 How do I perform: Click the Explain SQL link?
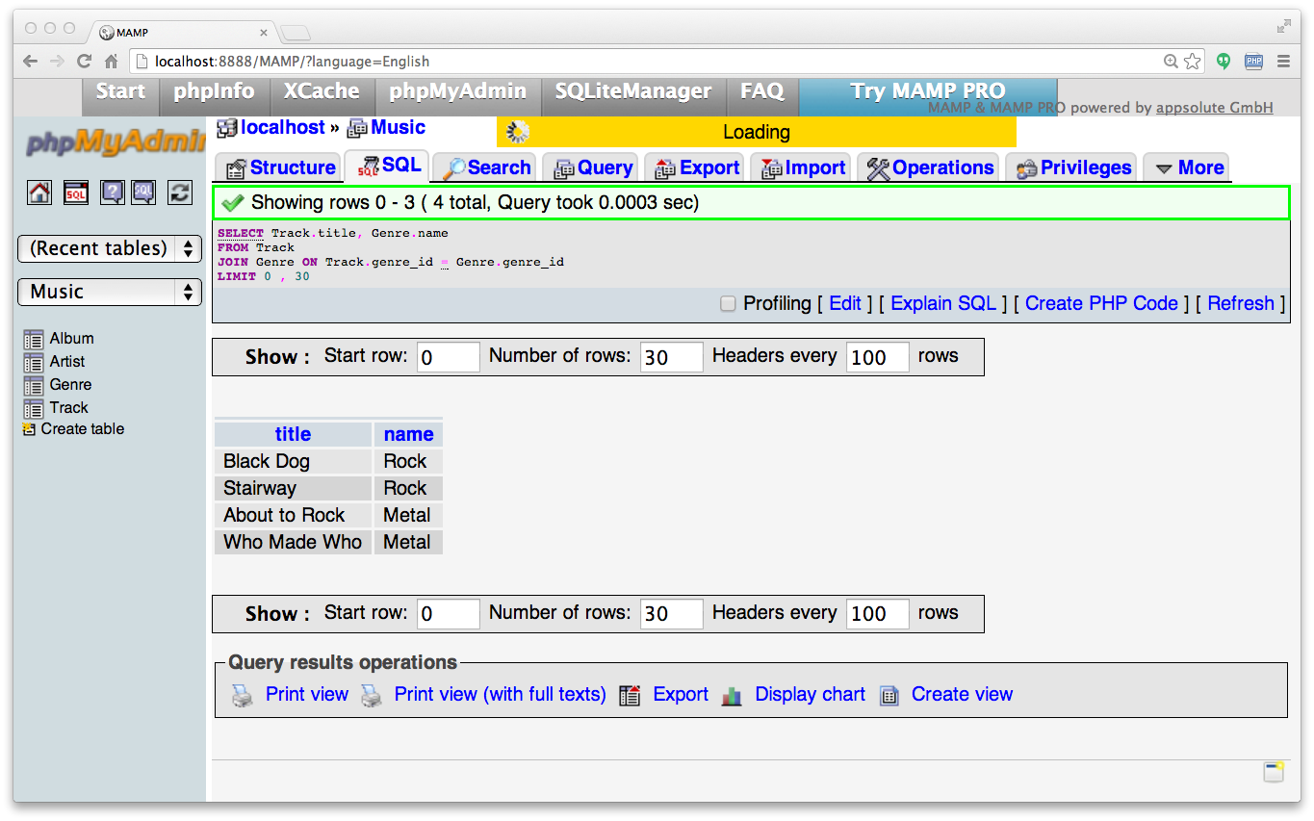943,304
